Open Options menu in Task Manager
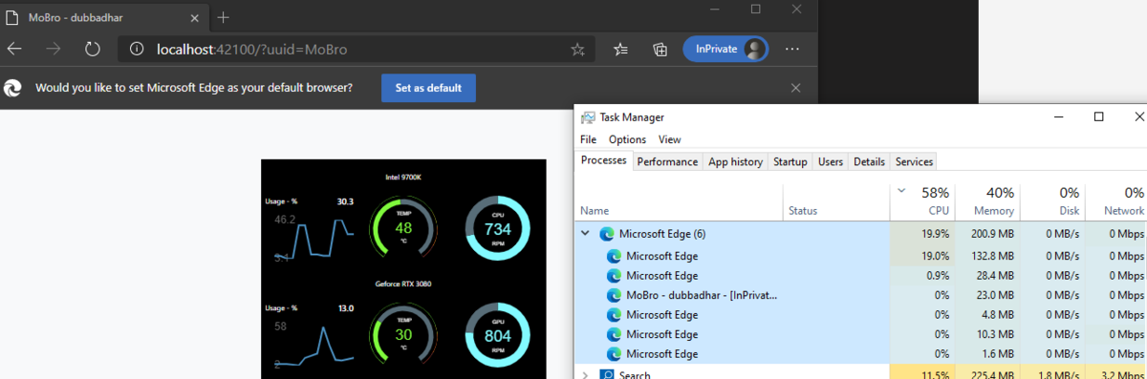1147x379 pixels. 627,139
